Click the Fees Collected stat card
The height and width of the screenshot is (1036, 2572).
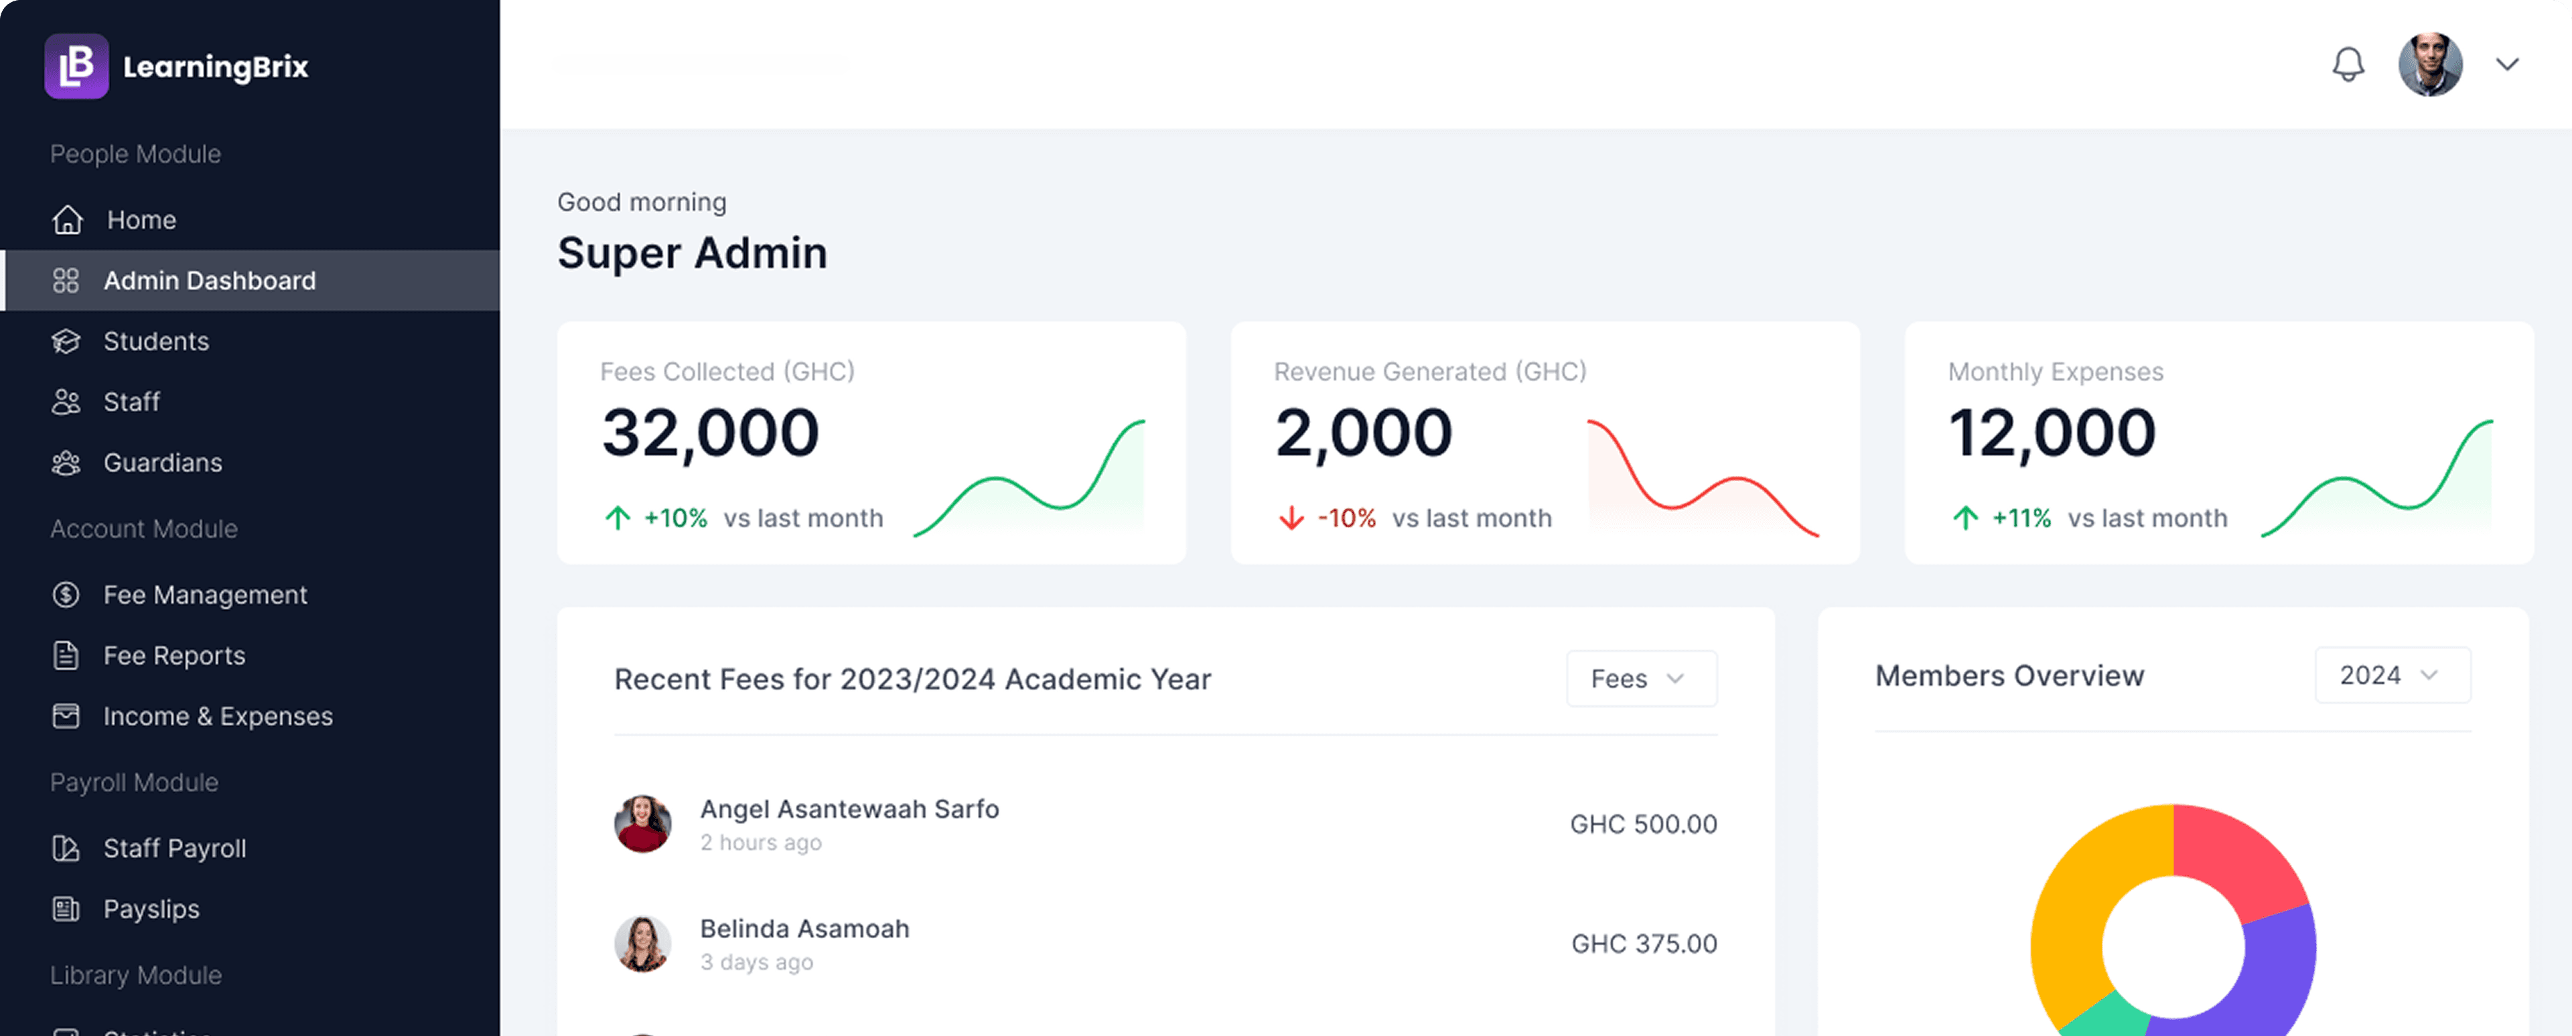[x=871, y=443]
